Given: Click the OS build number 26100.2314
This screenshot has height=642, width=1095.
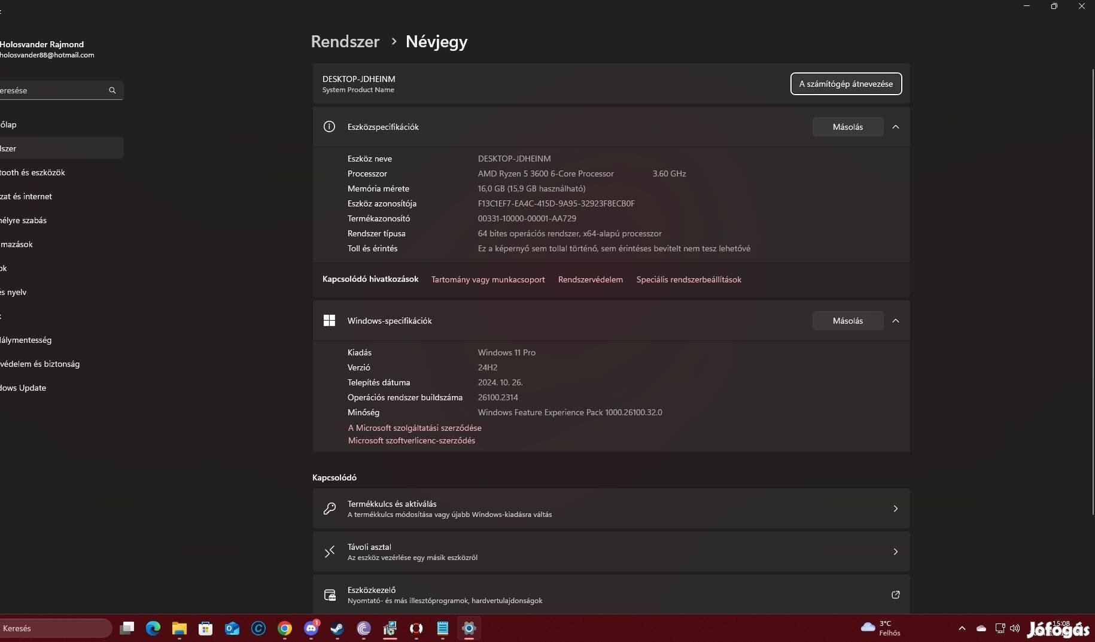Looking at the screenshot, I should (x=498, y=397).
